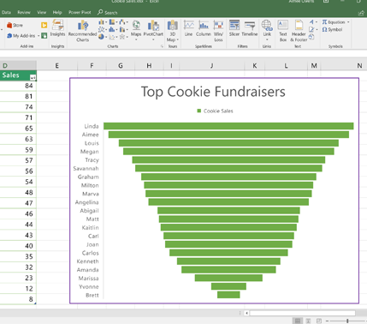Add a Slicer filter
Viewport: 367px width, 324px height.
tap(234, 28)
